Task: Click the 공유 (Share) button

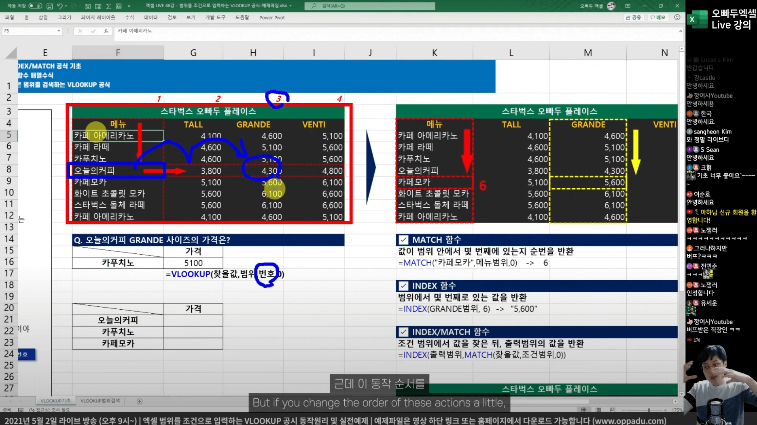Action: coord(634,17)
